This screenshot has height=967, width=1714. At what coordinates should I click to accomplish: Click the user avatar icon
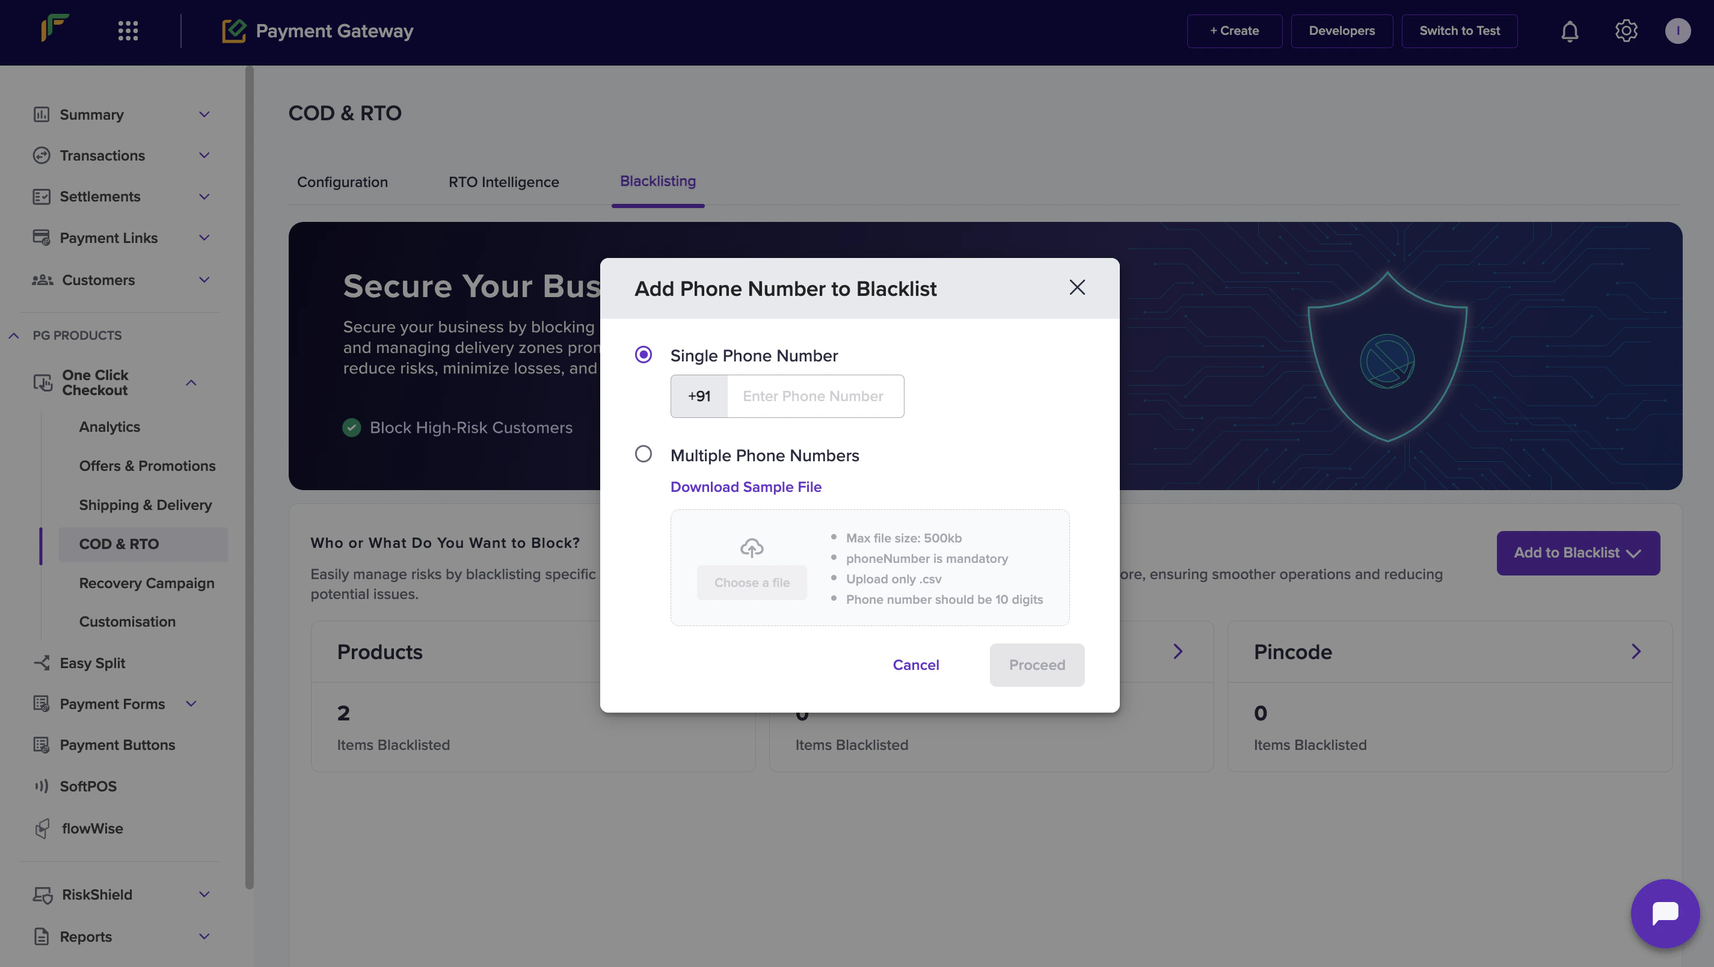[x=1677, y=31]
